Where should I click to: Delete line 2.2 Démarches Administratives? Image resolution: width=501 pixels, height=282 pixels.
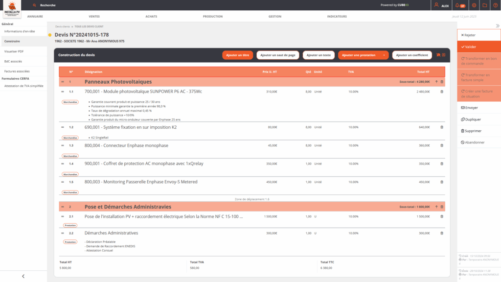tap(442, 233)
